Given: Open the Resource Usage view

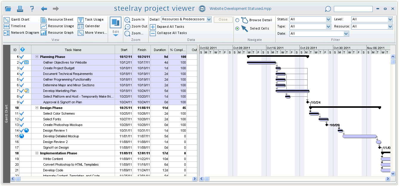Looking at the screenshot, I should [x=57, y=26].
